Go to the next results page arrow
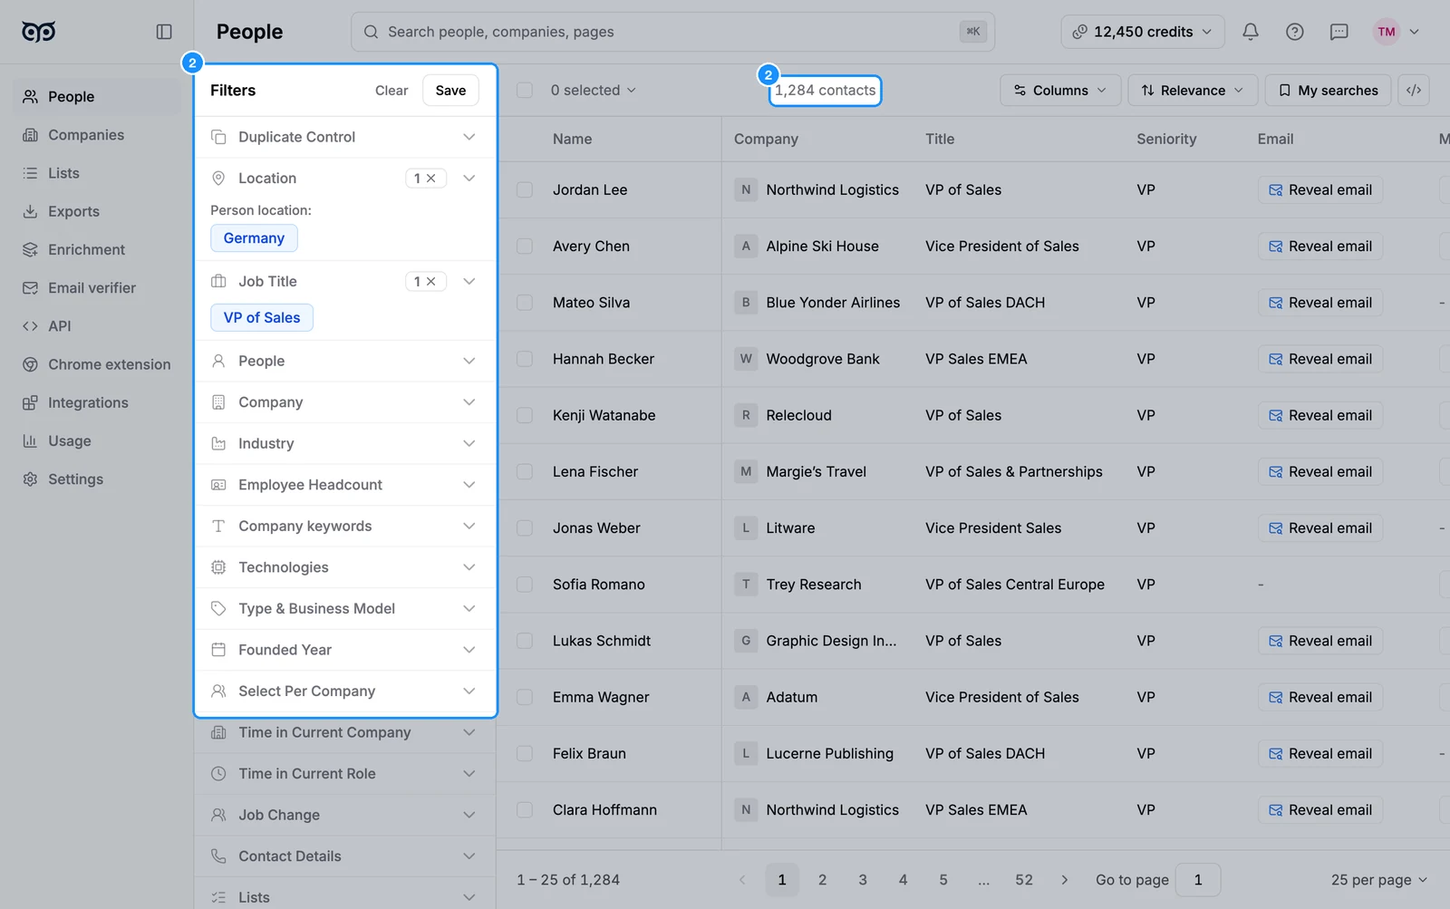This screenshot has width=1450, height=909. pos(1064,880)
